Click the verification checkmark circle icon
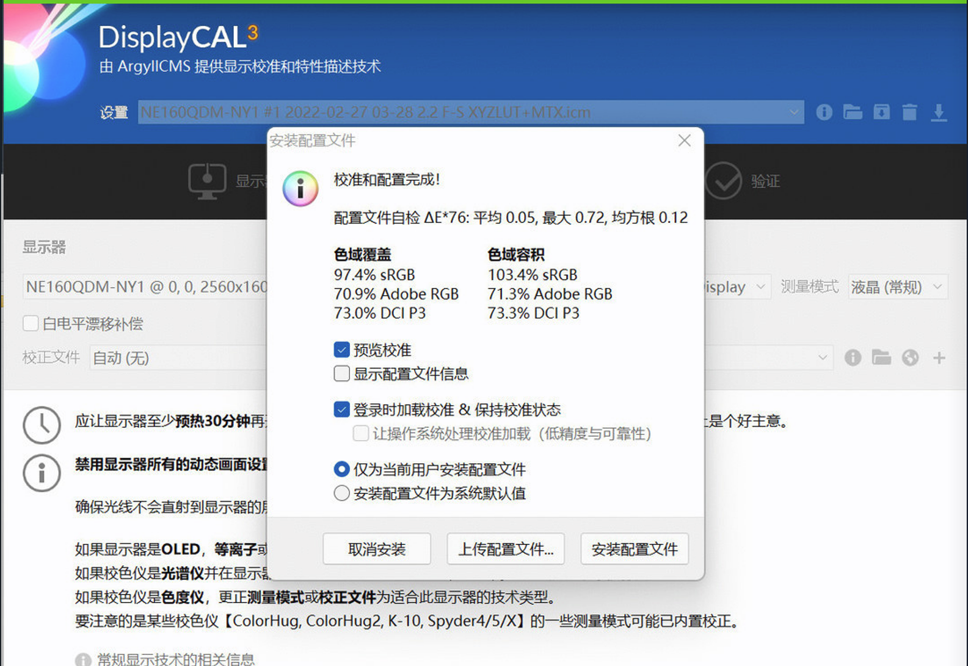The image size is (968, 666). [724, 181]
